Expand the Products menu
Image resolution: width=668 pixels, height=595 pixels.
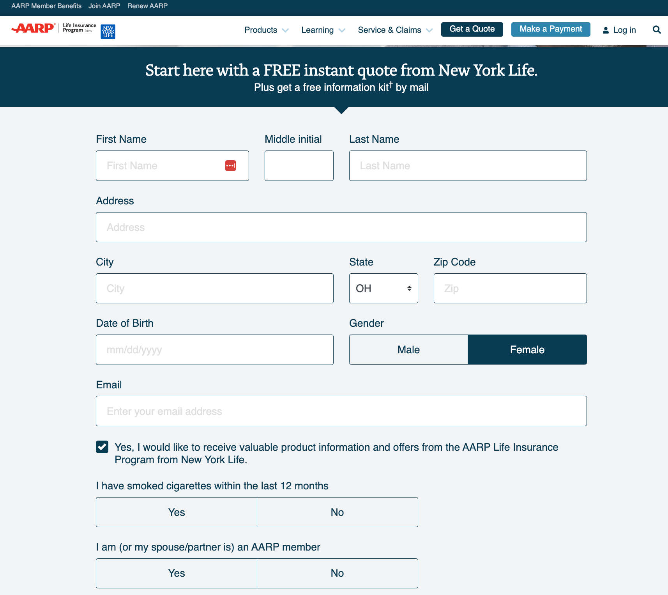(267, 30)
